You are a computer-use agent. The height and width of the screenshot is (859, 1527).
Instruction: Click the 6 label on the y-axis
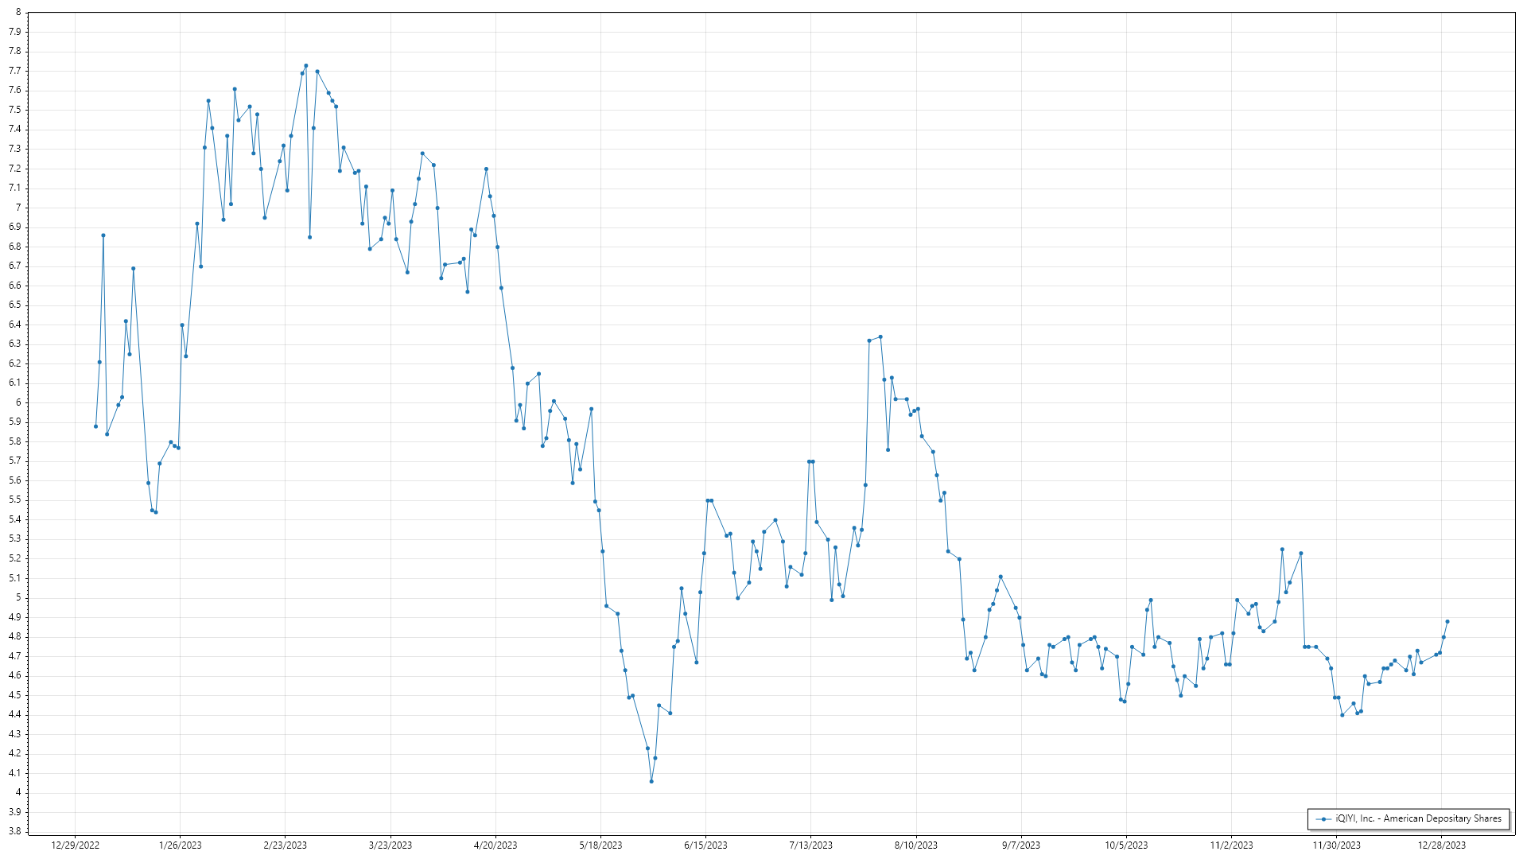pos(17,402)
